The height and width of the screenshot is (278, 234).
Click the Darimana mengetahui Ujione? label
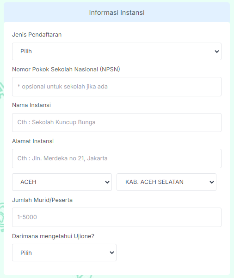click(x=53, y=236)
